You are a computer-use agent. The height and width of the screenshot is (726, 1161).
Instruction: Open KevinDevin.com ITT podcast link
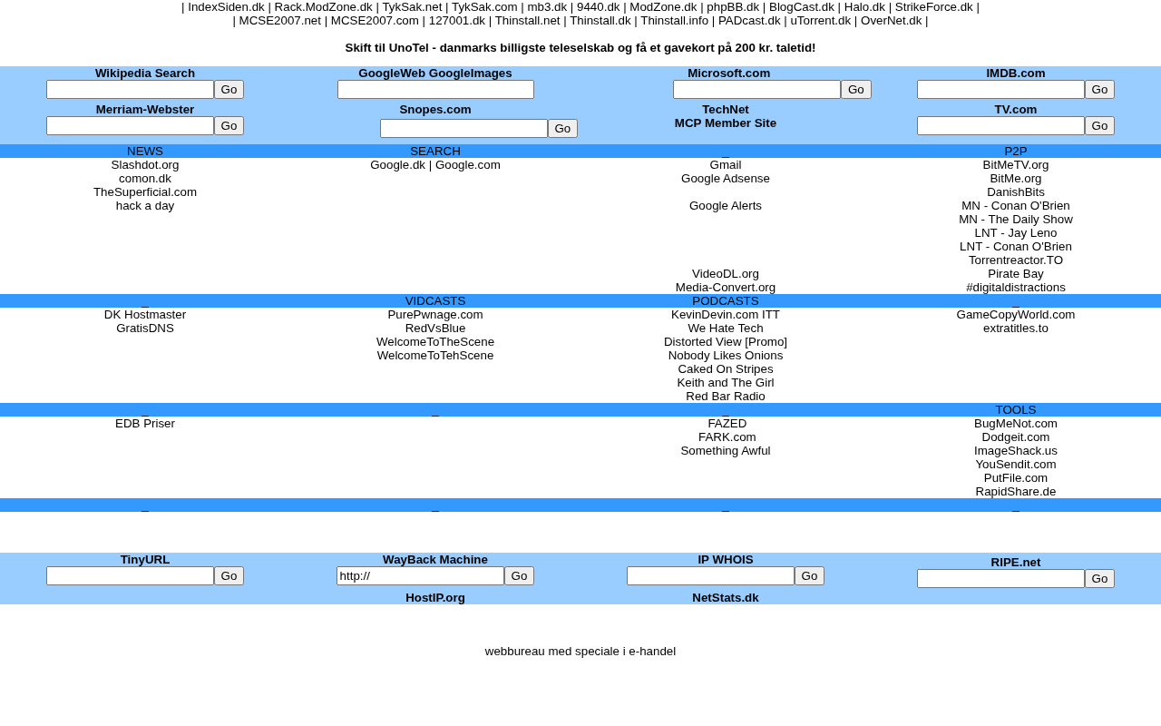(726, 315)
